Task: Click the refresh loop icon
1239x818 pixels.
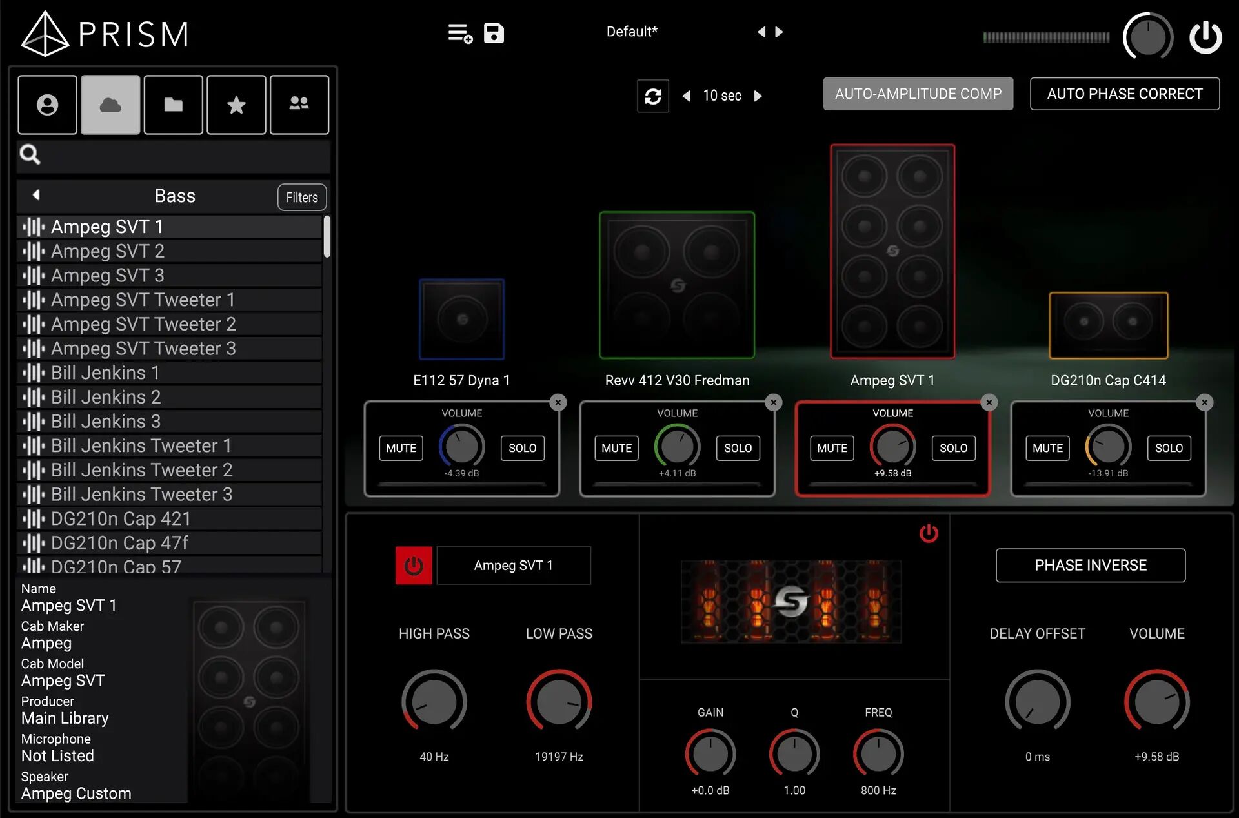Action: point(652,96)
